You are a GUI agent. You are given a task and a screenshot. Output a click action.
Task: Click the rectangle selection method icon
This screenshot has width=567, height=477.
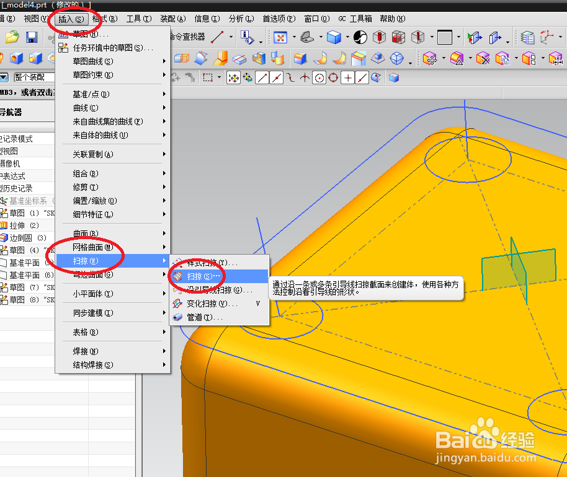coord(208,77)
